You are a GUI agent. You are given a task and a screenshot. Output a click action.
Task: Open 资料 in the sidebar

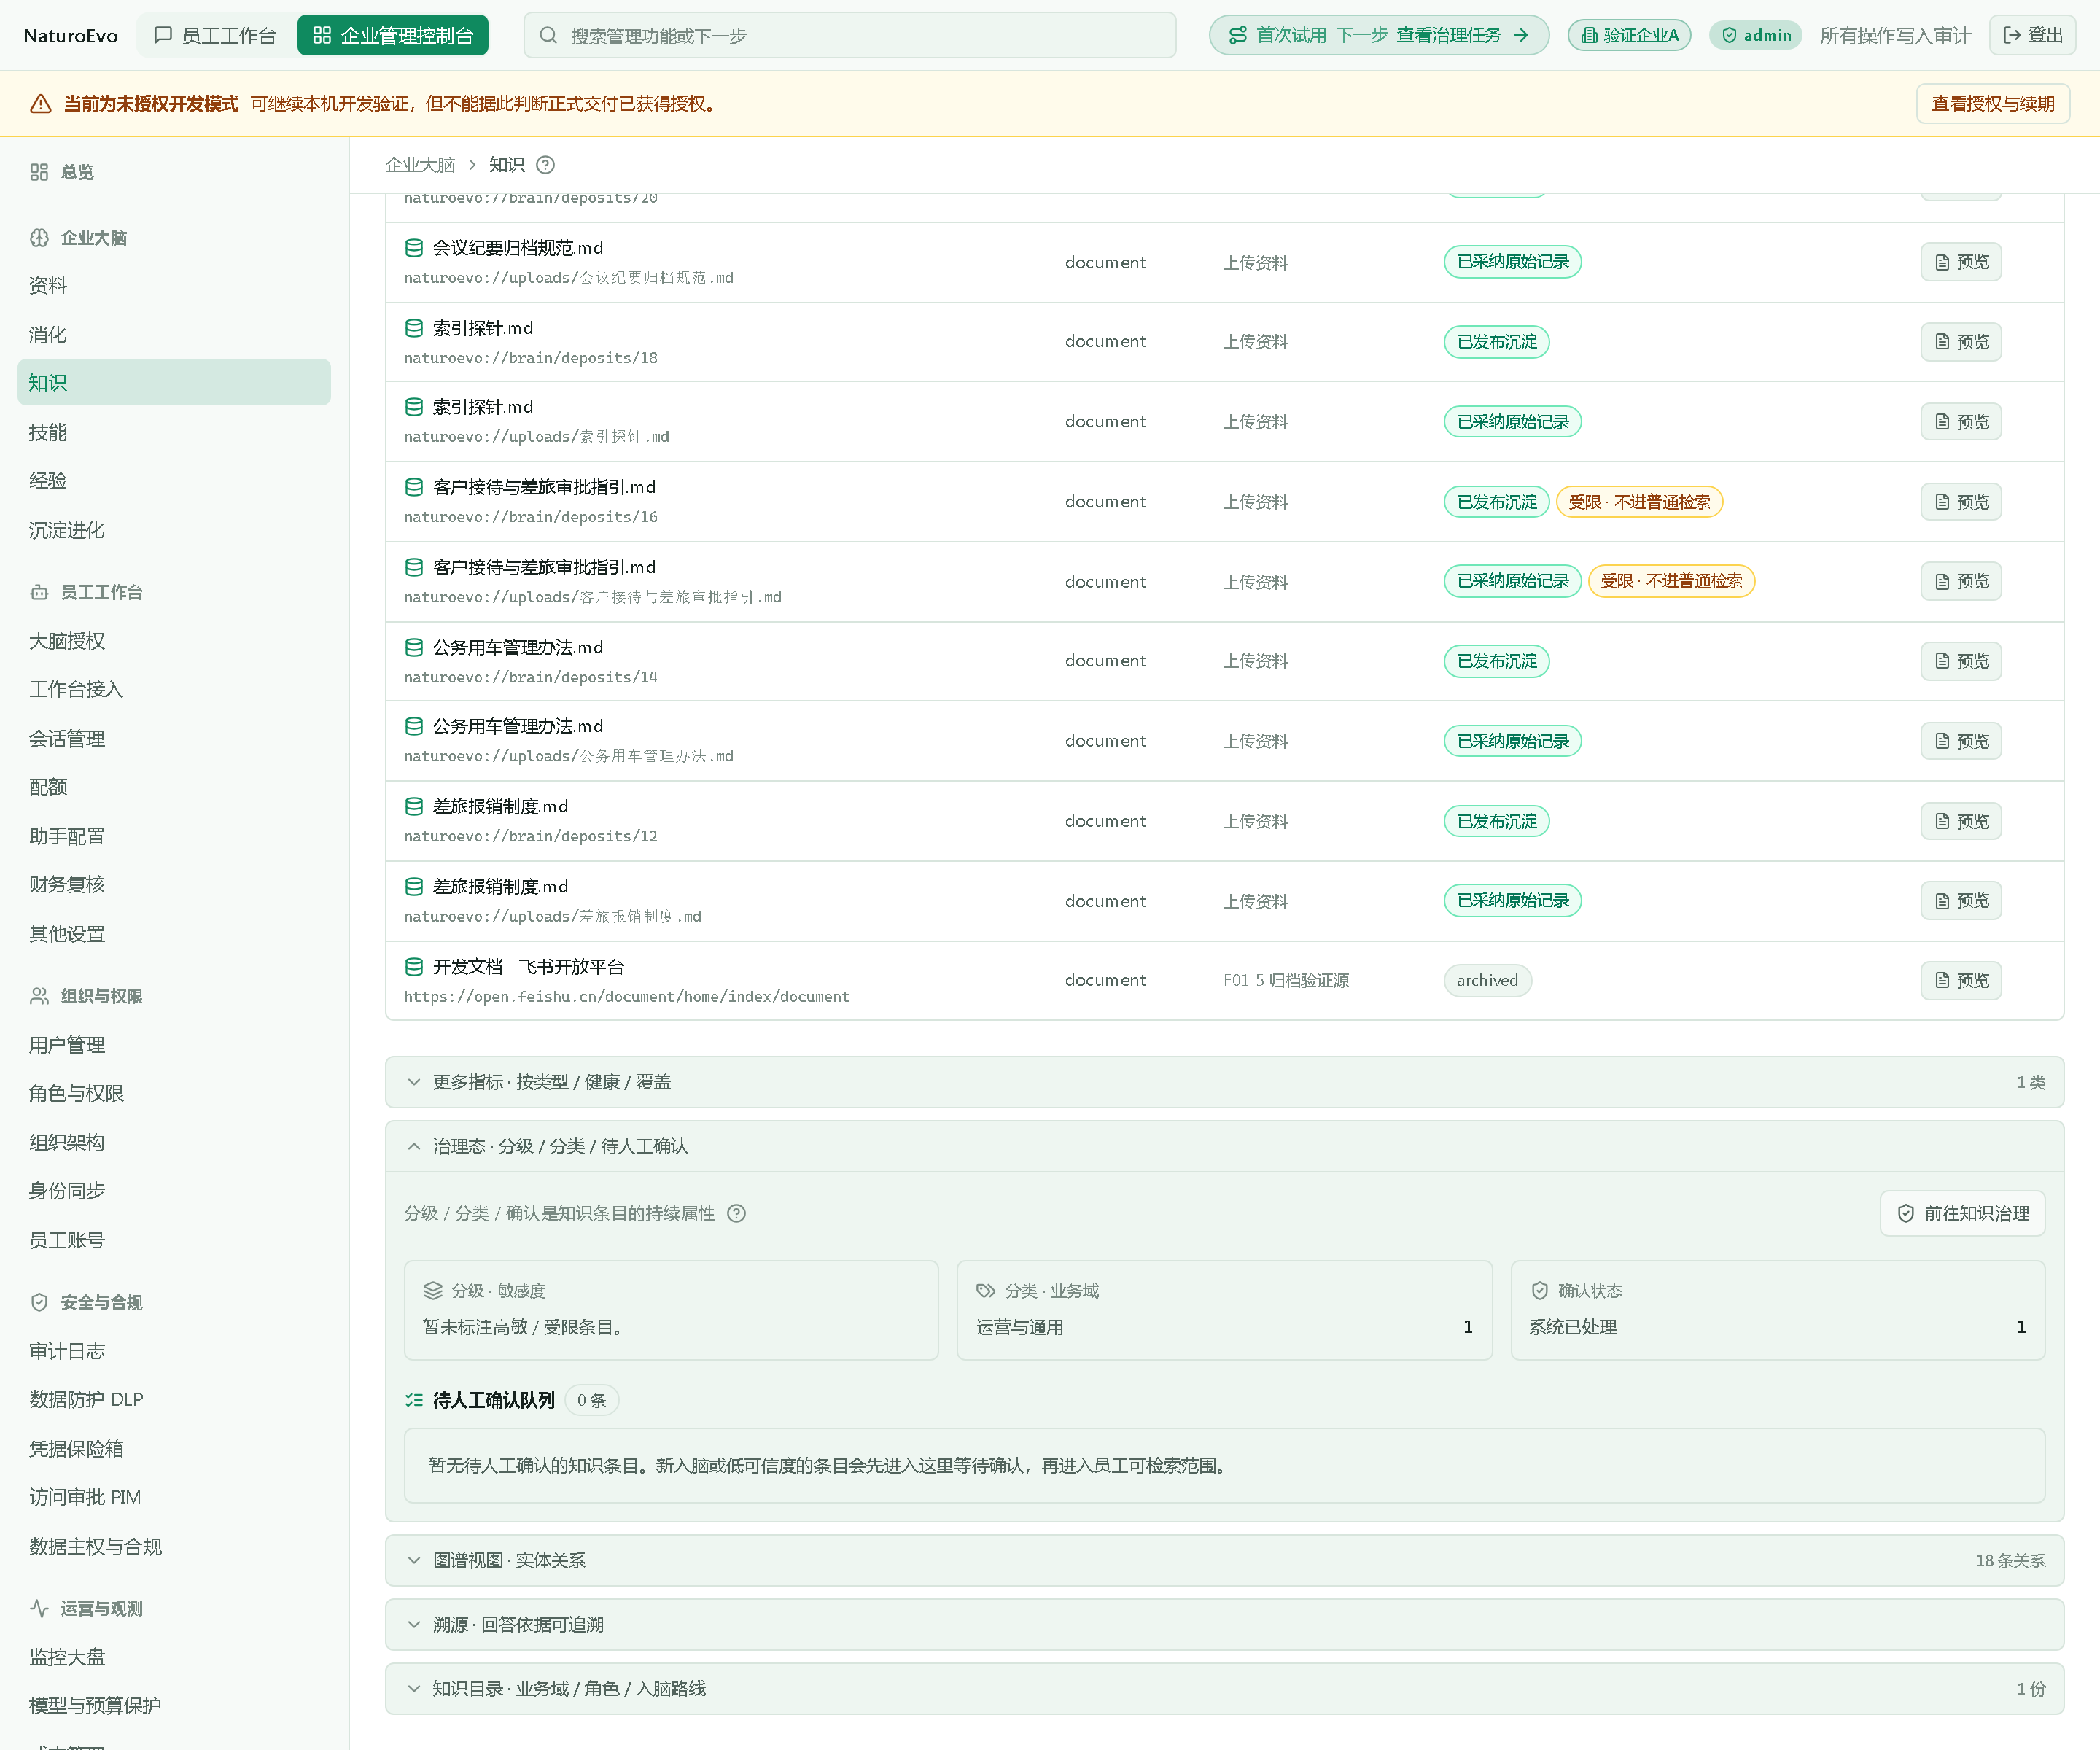point(174,285)
